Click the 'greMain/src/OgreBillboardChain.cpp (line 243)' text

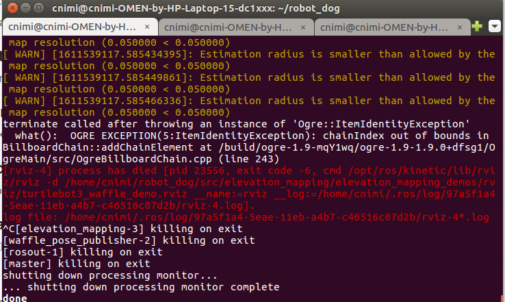141,159
